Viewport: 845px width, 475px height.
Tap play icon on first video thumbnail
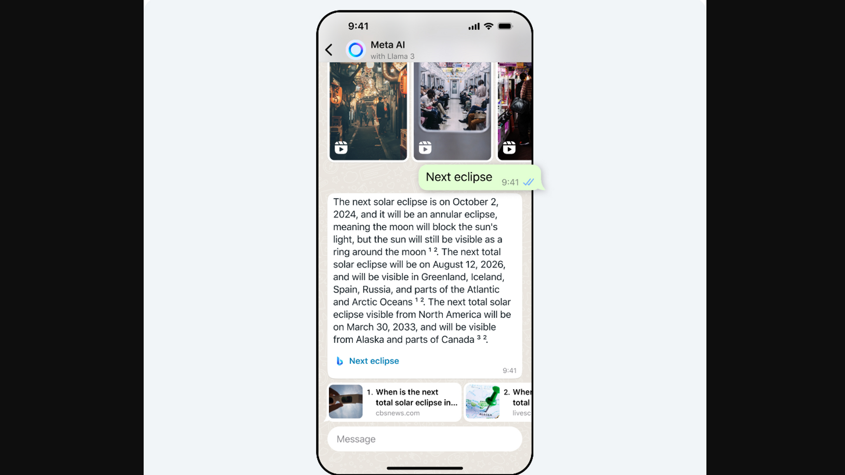(x=341, y=147)
